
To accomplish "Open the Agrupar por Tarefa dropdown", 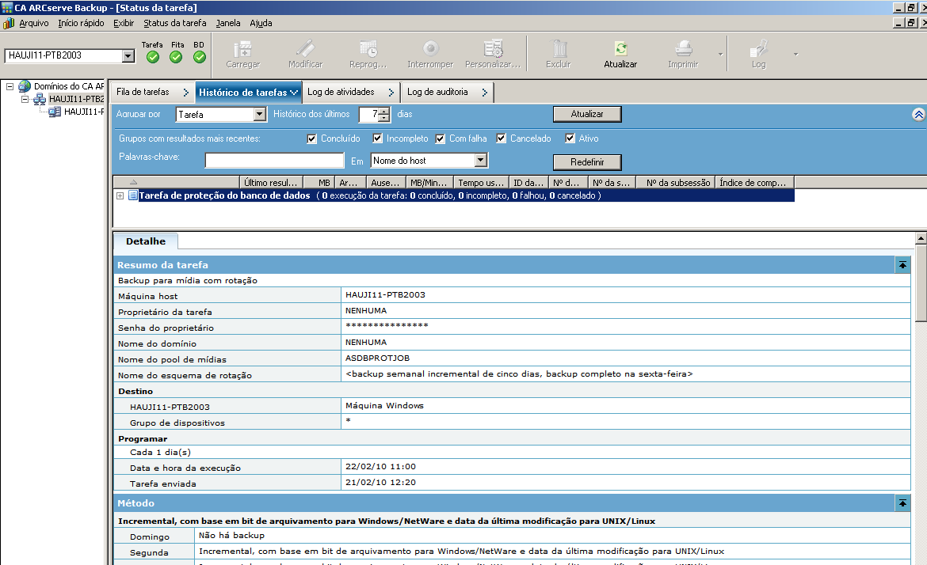I will pos(259,115).
